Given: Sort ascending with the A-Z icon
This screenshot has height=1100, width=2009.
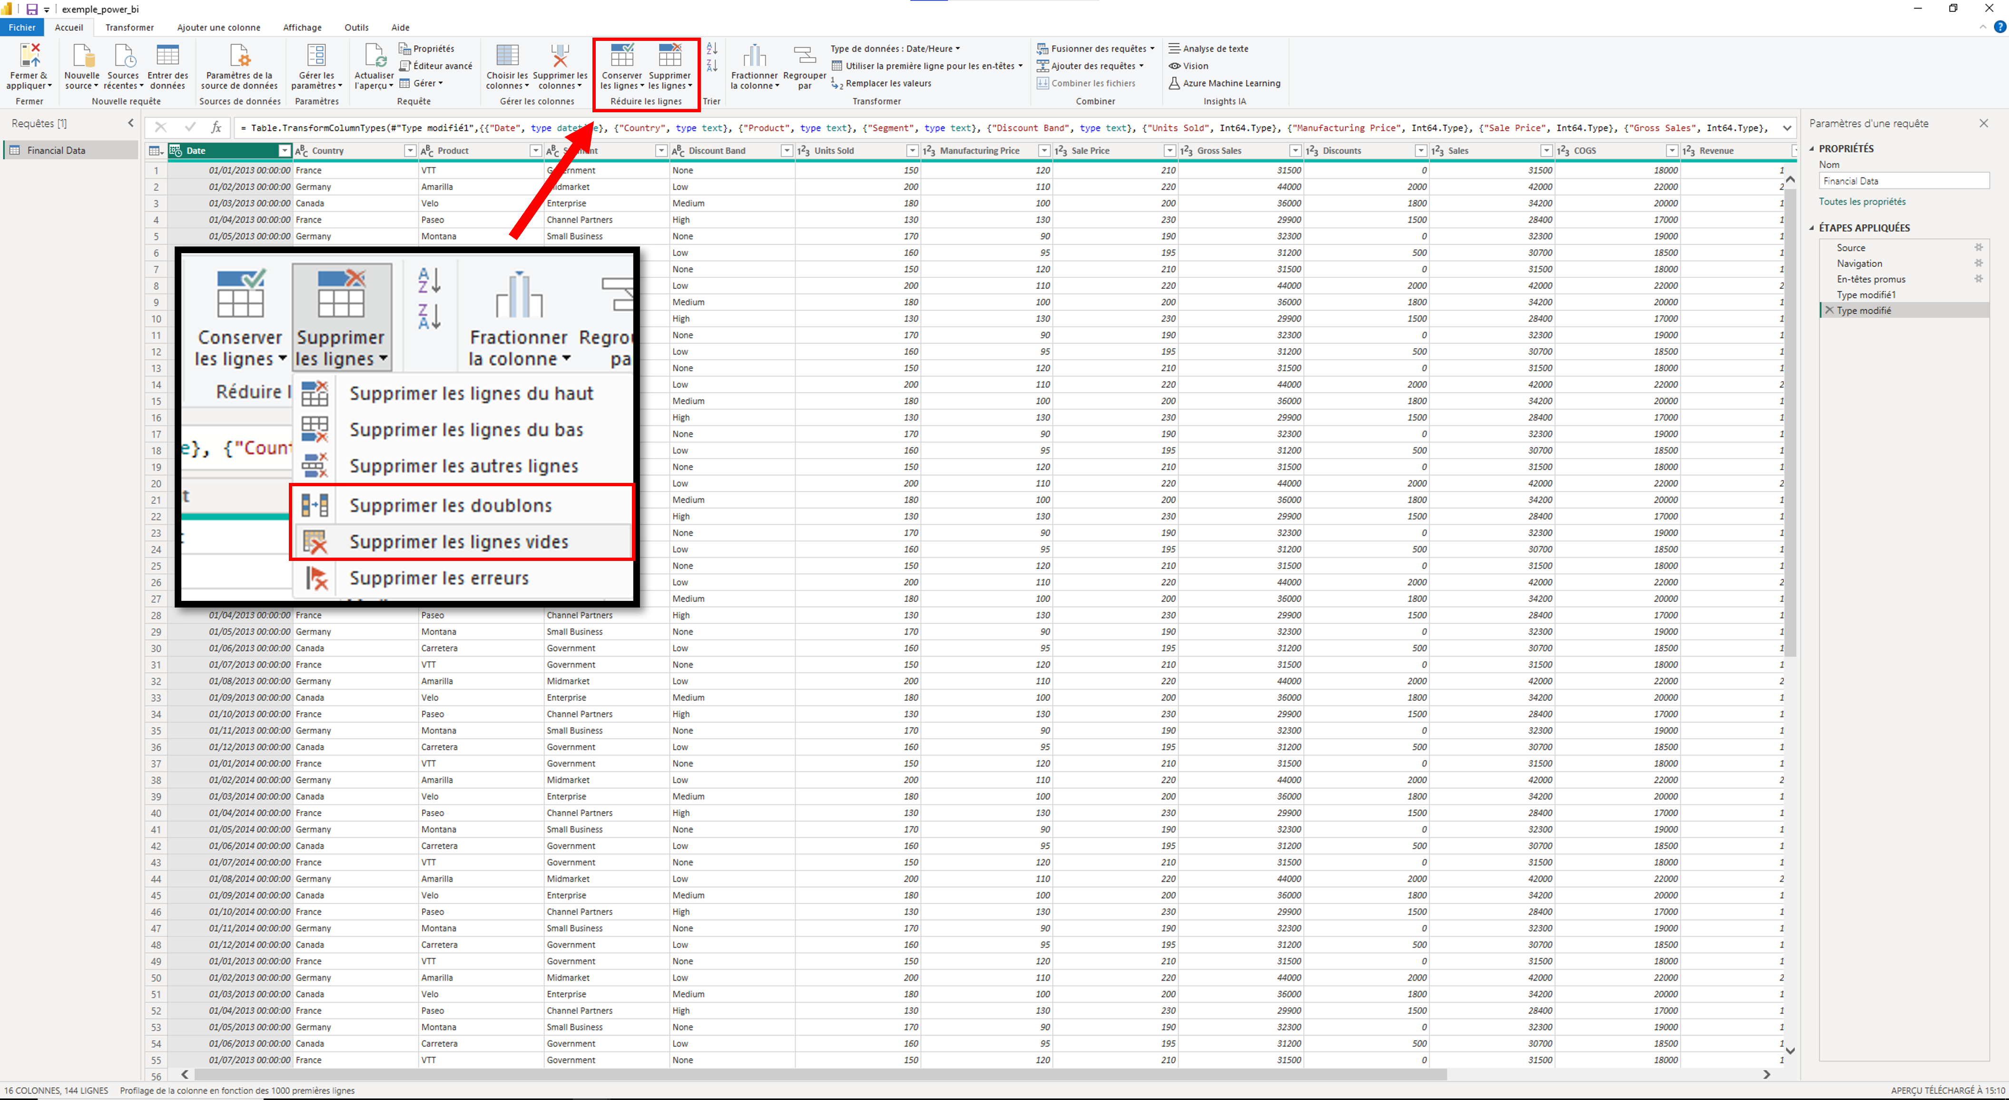Looking at the screenshot, I should click(711, 49).
